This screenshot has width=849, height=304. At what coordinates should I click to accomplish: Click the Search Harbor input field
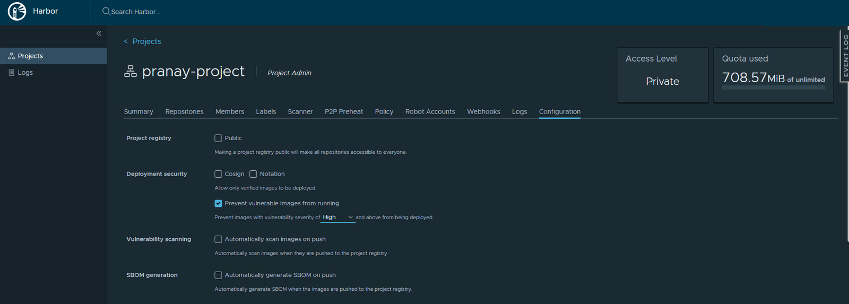[136, 12]
